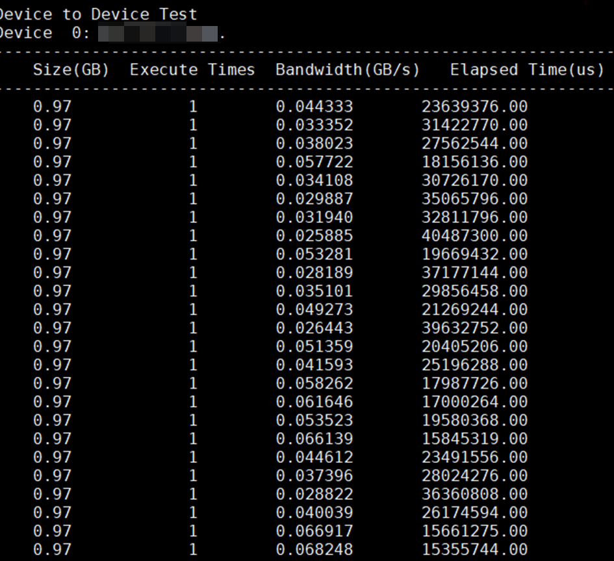Click elapsed time 21269244.00

[x=474, y=309]
